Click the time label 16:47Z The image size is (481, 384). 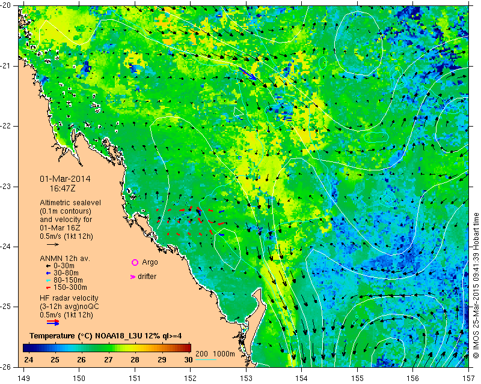click(63, 188)
